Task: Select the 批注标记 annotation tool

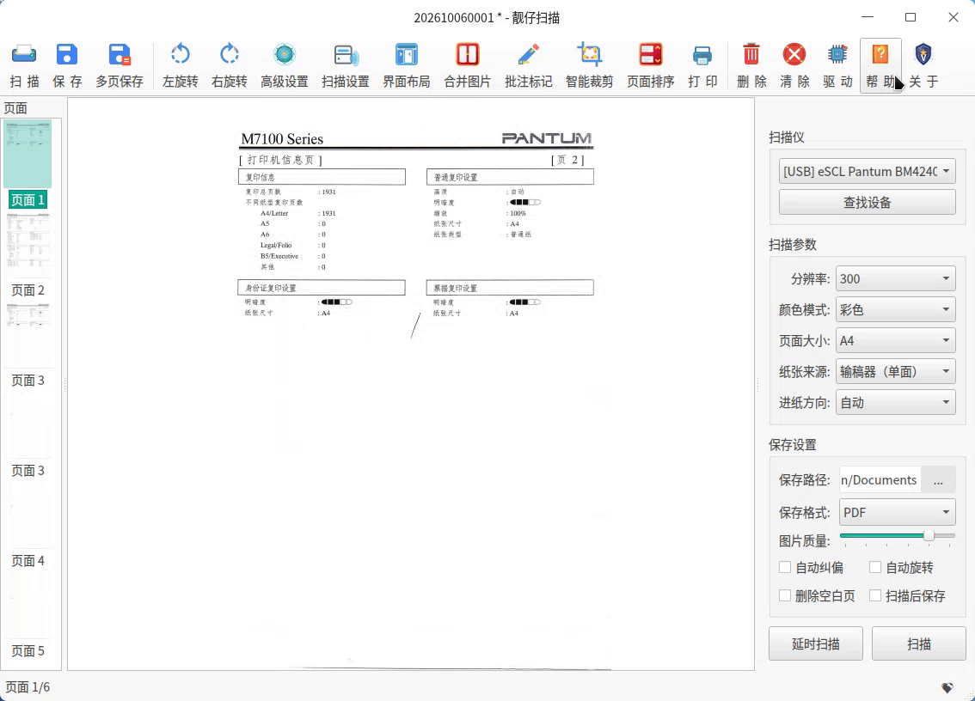Action: pyautogui.click(x=529, y=65)
